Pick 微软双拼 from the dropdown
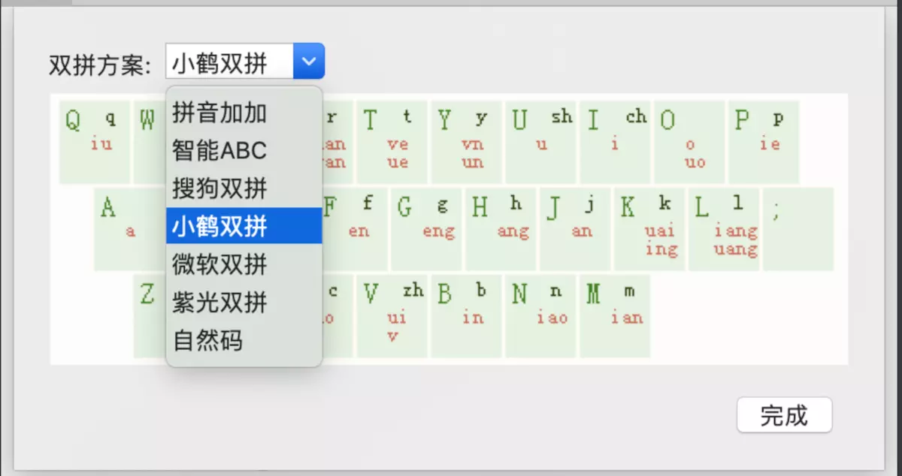The image size is (902, 476). tap(244, 264)
